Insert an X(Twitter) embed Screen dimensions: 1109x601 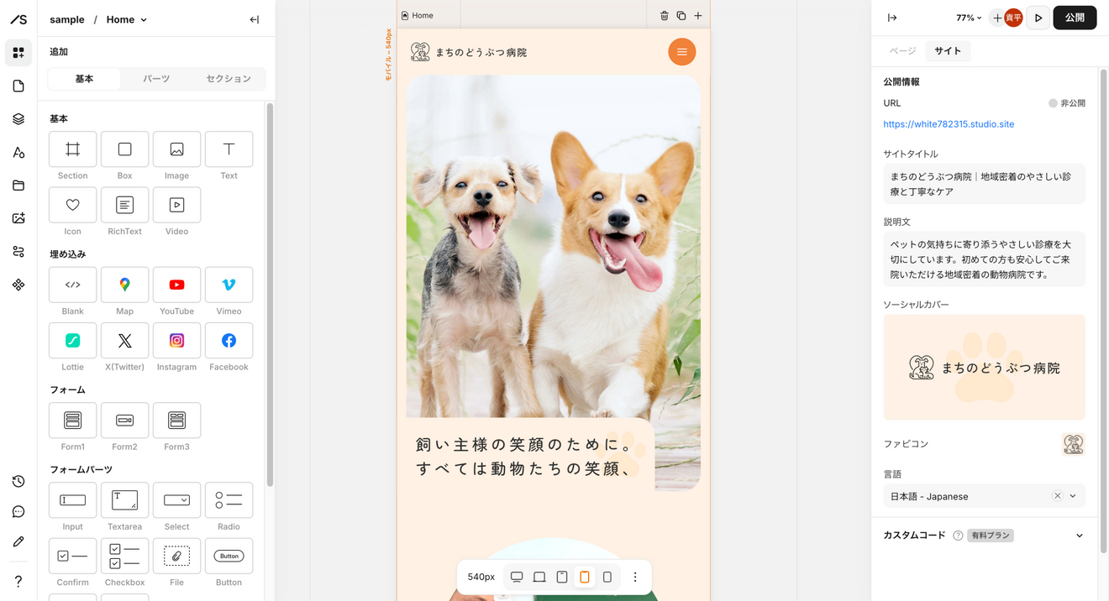[124, 340]
